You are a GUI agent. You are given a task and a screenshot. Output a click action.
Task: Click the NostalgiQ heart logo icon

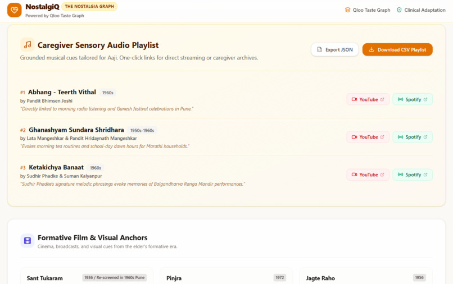[15, 10]
